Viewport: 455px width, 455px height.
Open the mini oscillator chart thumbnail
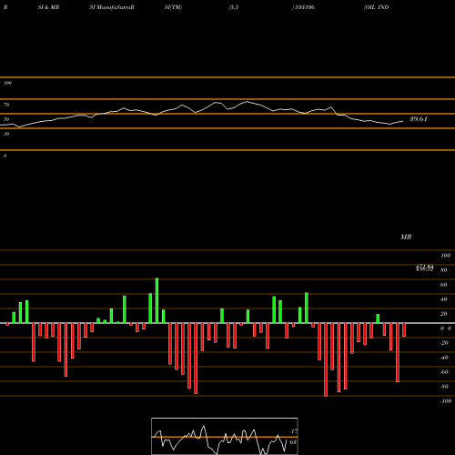225,436
